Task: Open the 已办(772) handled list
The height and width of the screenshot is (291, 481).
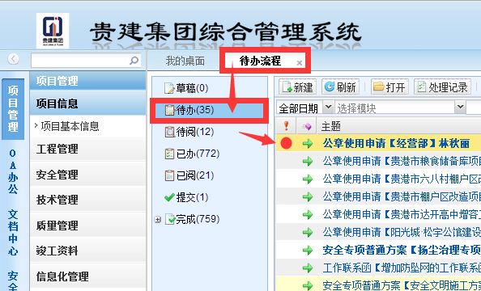Action: [192, 154]
